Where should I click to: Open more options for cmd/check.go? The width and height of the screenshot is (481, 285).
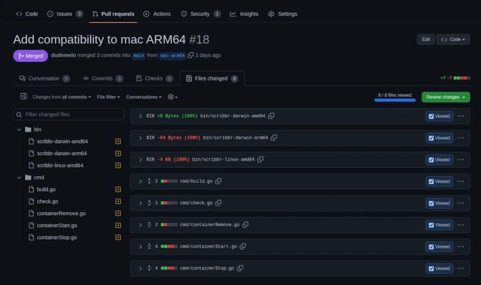click(x=461, y=203)
